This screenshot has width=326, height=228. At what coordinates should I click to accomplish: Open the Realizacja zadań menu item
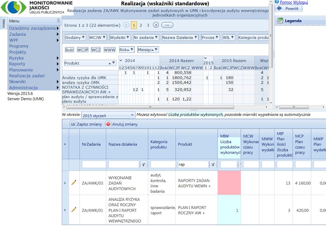click(27, 76)
